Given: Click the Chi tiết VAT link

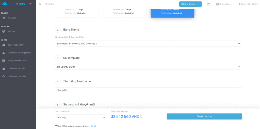Looking at the screenshot, I should click(93, 126).
